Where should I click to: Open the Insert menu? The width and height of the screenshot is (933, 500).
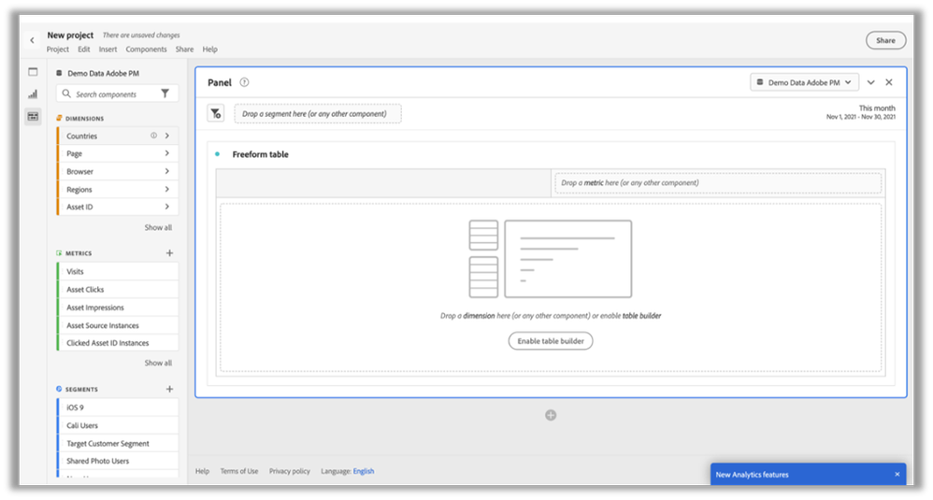click(108, 50)
